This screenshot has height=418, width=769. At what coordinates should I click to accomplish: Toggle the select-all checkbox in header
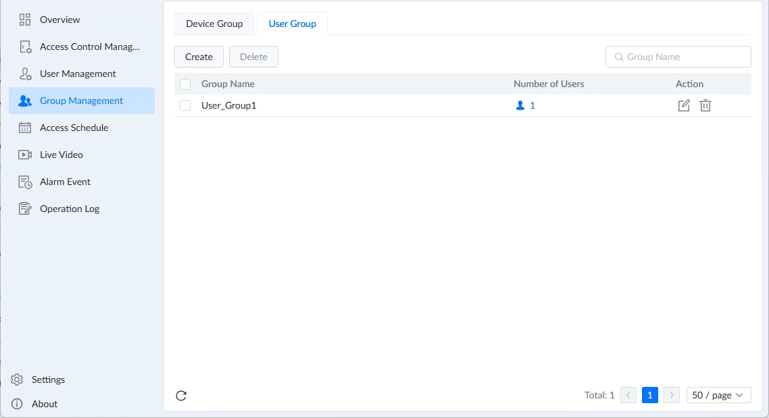[x=185, y=84]
